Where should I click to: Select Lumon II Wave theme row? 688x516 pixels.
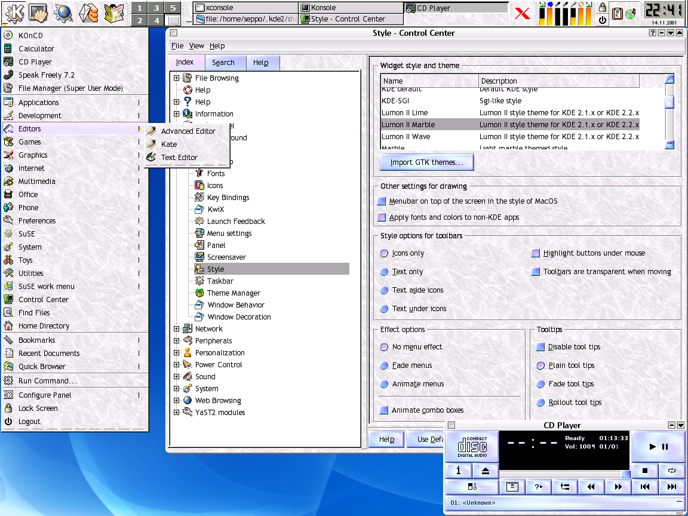tap(510, 136)
